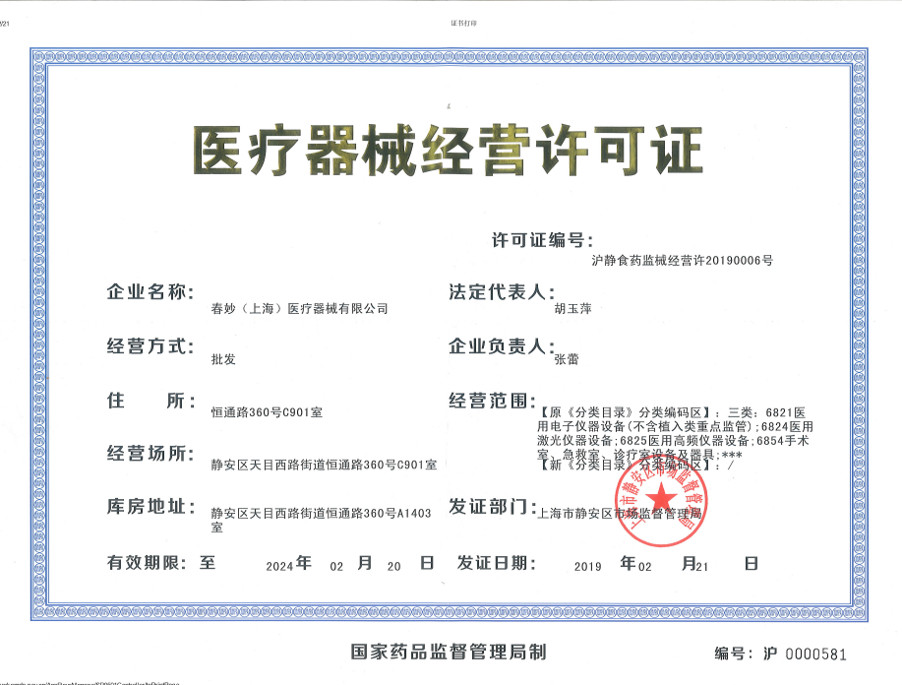Click legal representative name 胡玉萍

(x=572, y=309)
